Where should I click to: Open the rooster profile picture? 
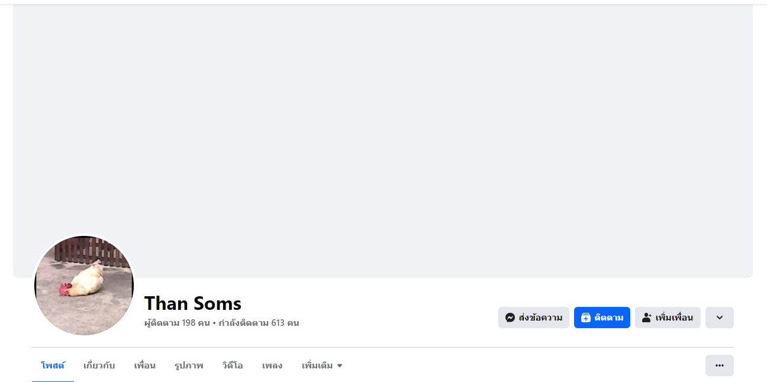(84, 286)
